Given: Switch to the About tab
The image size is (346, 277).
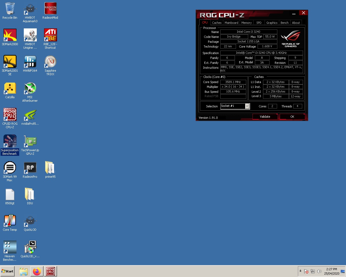Looking at the screenshot, I should pos(296,23).
